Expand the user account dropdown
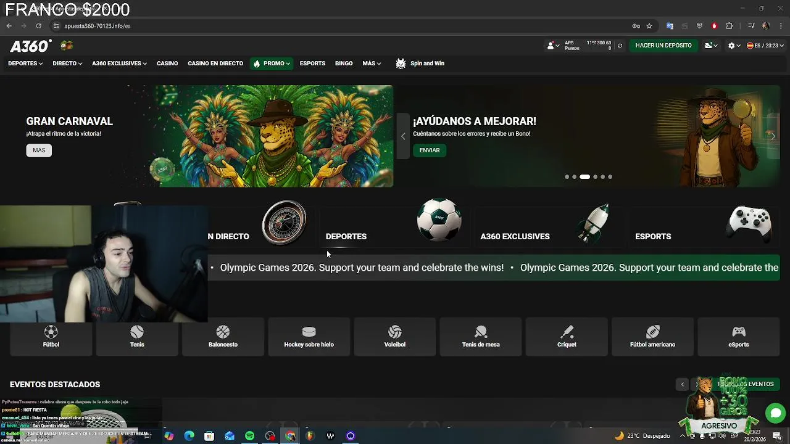The image size is (790, 444). click(553, 46)
